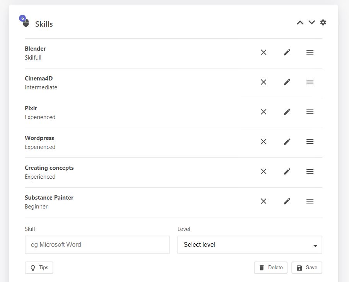This screenshot has width=349, height=282.
Task: Click reorder handle for Creating concepts
Action: pyautogui.click(x=310, y=171)
